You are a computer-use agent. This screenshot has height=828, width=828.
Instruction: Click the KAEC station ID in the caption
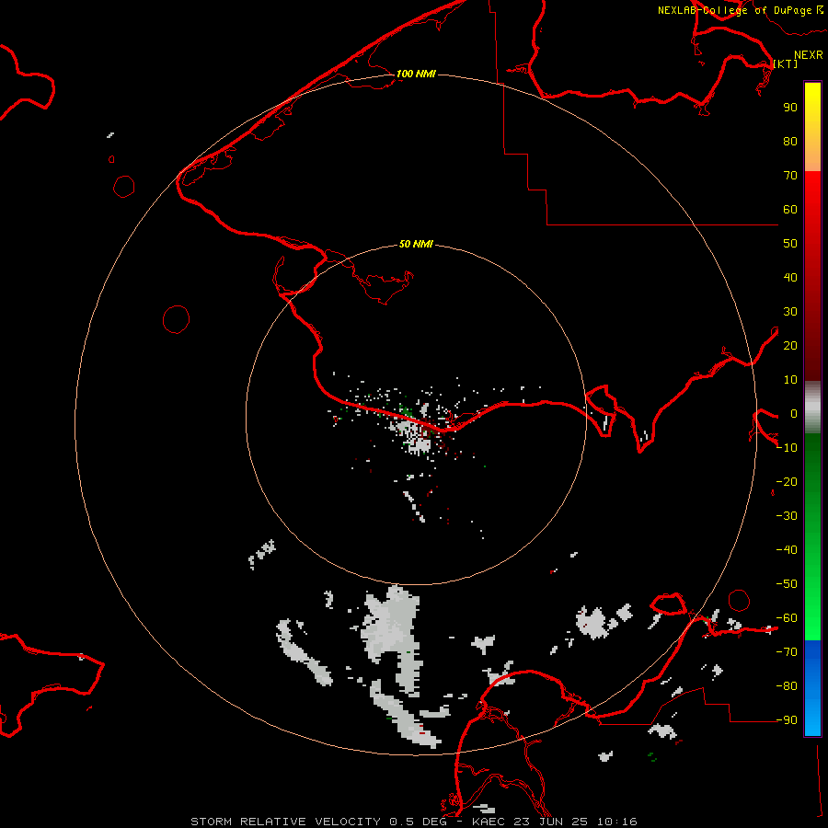pyautogui.click(x=489, y=822)
